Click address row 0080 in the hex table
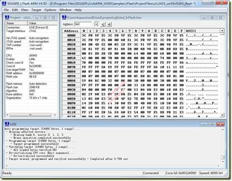This screenshot has width=232, height=181. point(71,71)
